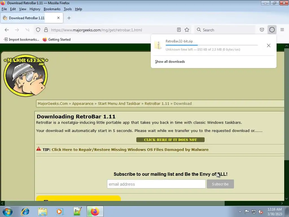This screenshot has width=289, height=217.
Task: Open RetroBar 1.11 breadcrumb link
Action: point(157,103)
